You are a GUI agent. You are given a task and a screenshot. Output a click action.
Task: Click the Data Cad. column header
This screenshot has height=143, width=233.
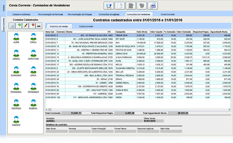pos(51,32)
